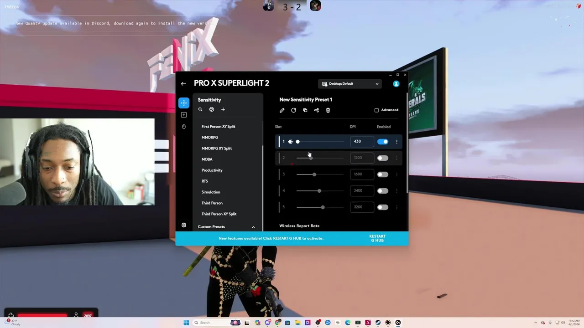Image resolution: width=584 pixels, height=328 pixels.
Task: Click slot 1 DPI slider handle
Action: pyautogui.click(x=297, y=142)
